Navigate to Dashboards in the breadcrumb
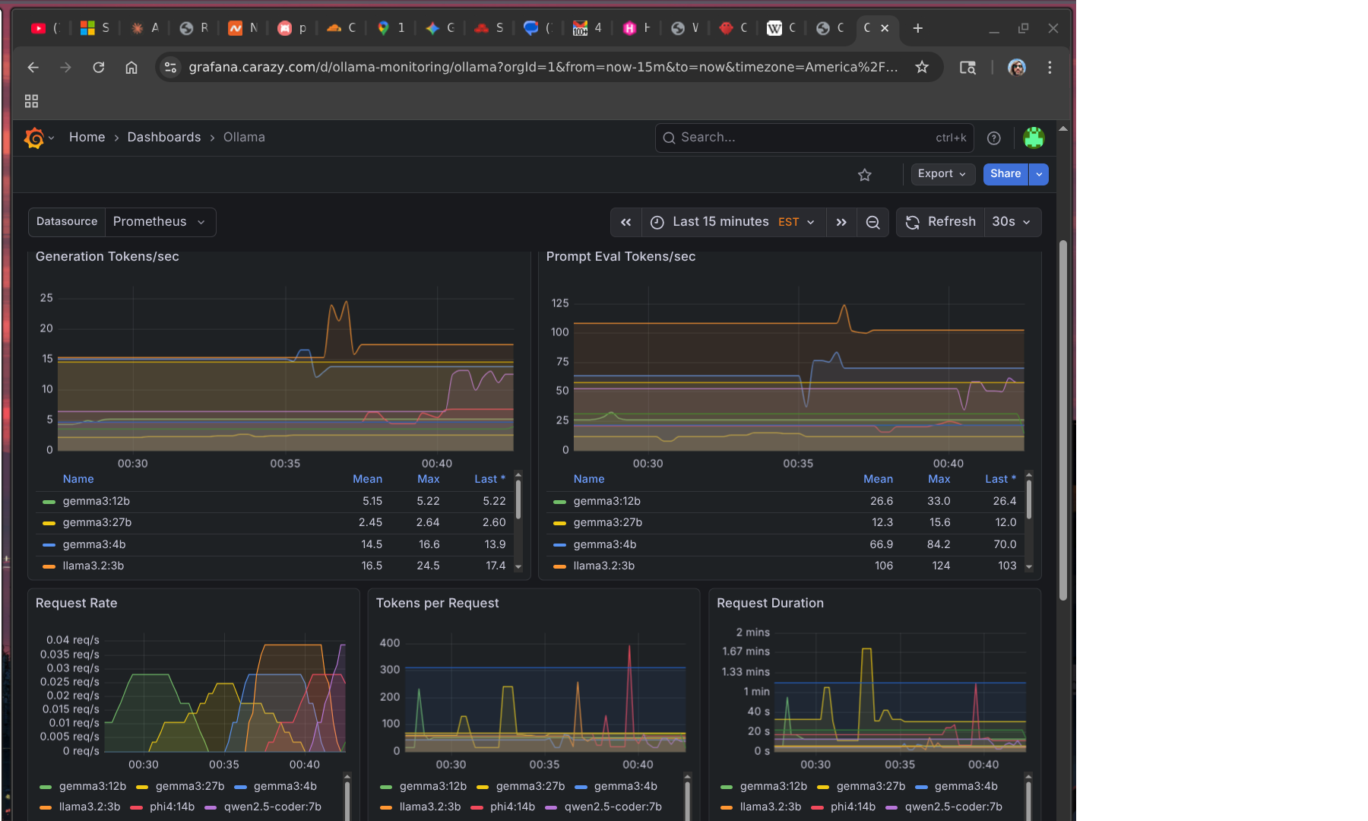 (164, 137)
